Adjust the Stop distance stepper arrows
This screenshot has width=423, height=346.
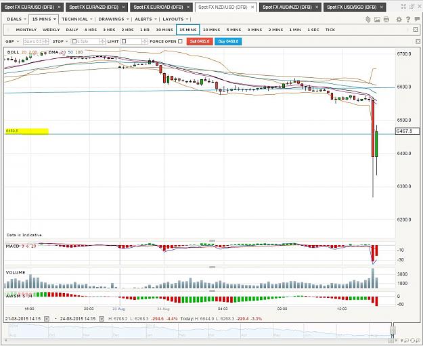(102, 41)
